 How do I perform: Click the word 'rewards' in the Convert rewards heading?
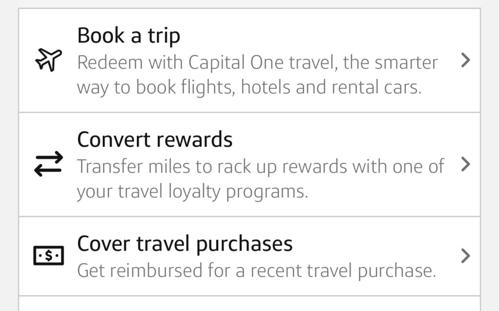[193, 140]
